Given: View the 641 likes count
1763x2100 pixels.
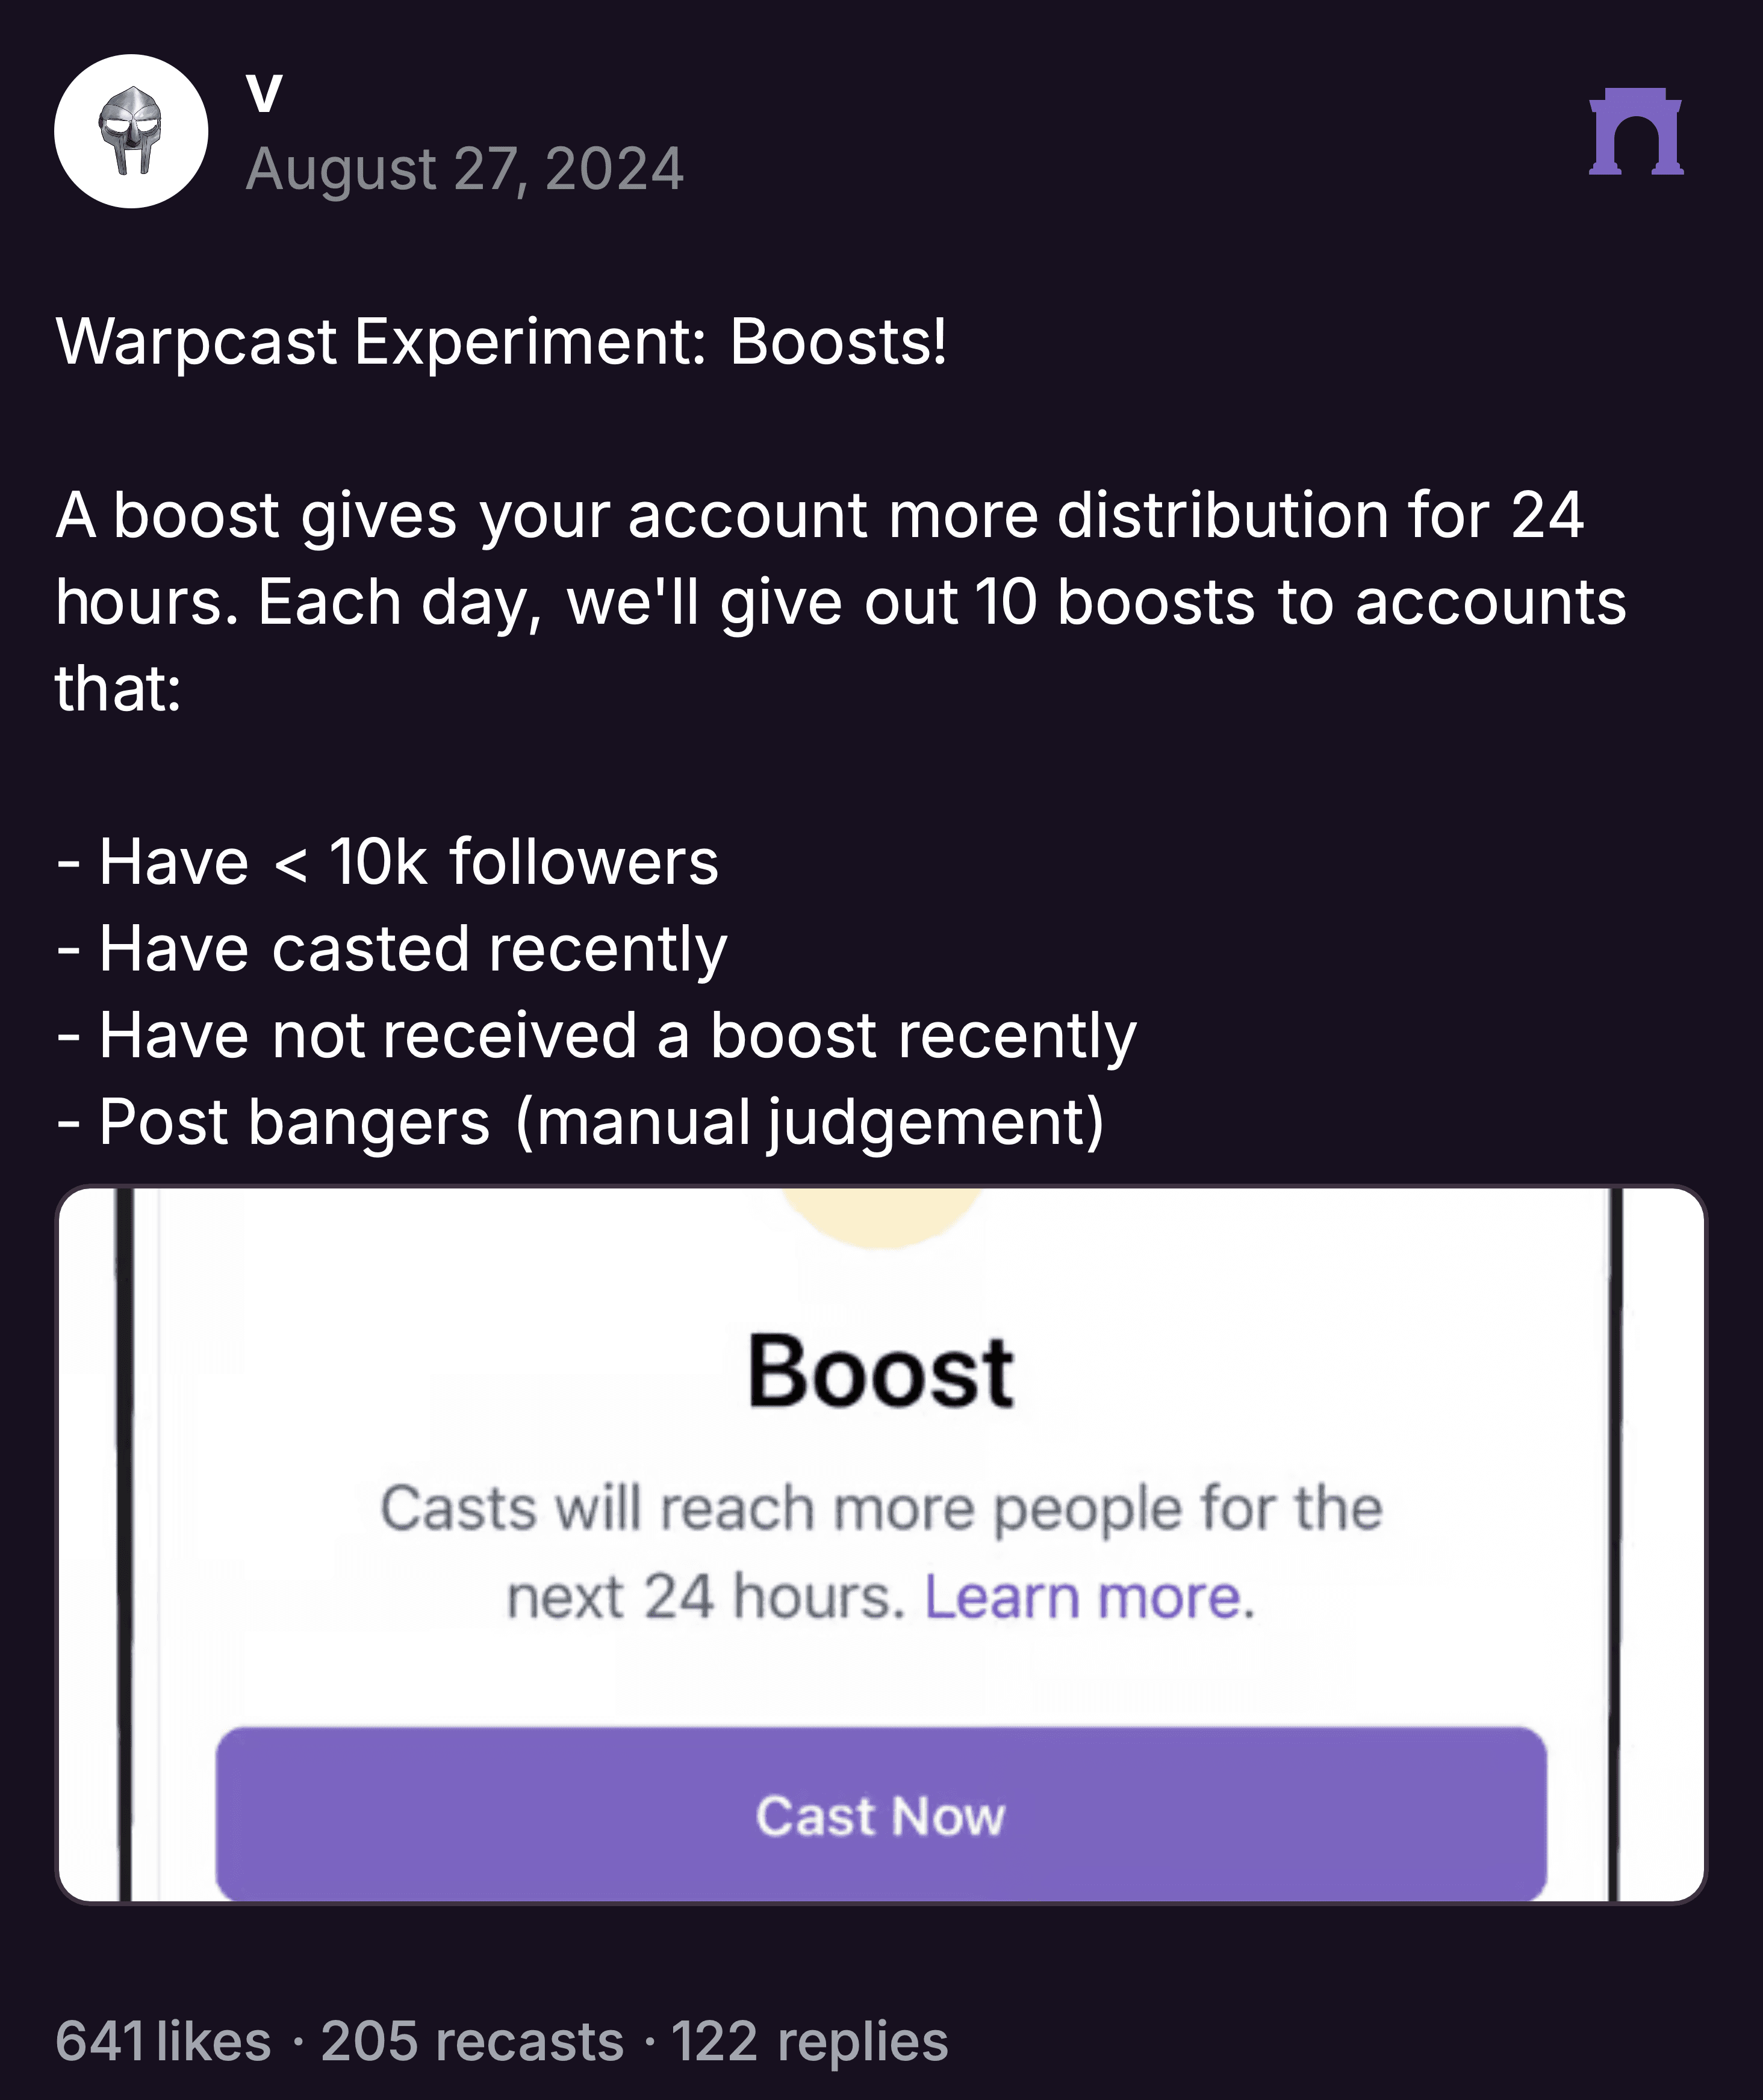Looking at the screenshot, I should pyautogui.click(x=163, y=2041).
